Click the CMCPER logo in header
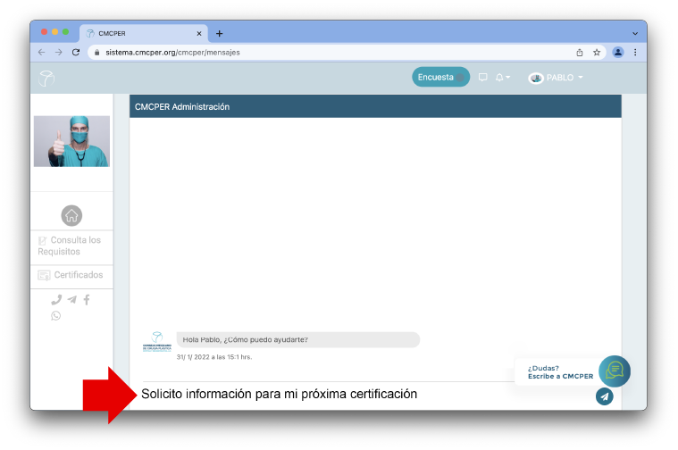 (46, 79)
